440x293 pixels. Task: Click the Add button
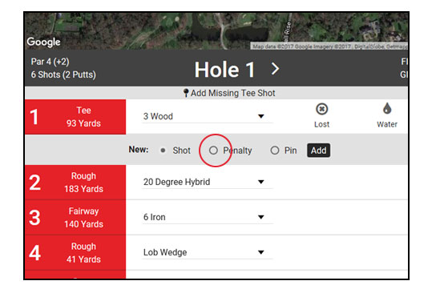pyautogui.click(x=318, y=151)
